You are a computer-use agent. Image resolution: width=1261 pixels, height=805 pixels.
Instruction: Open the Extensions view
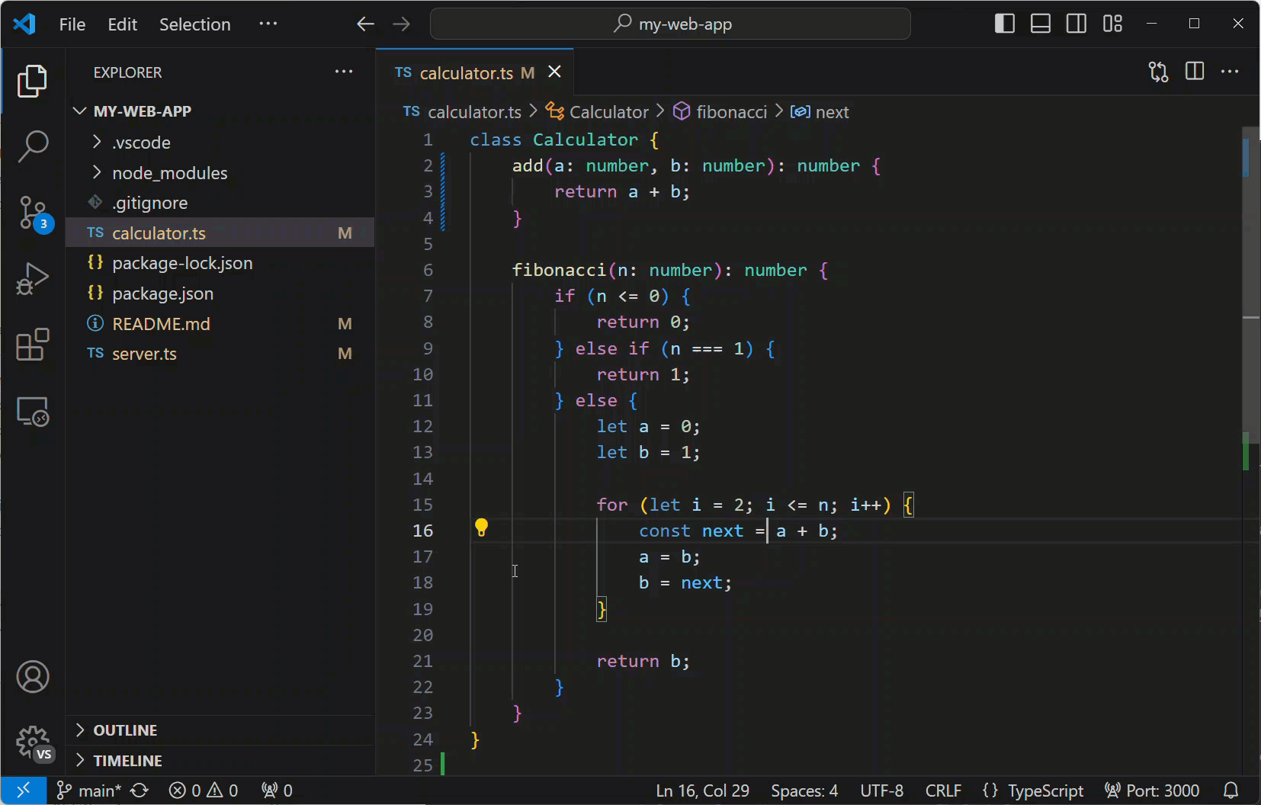(x=33, y=345)
